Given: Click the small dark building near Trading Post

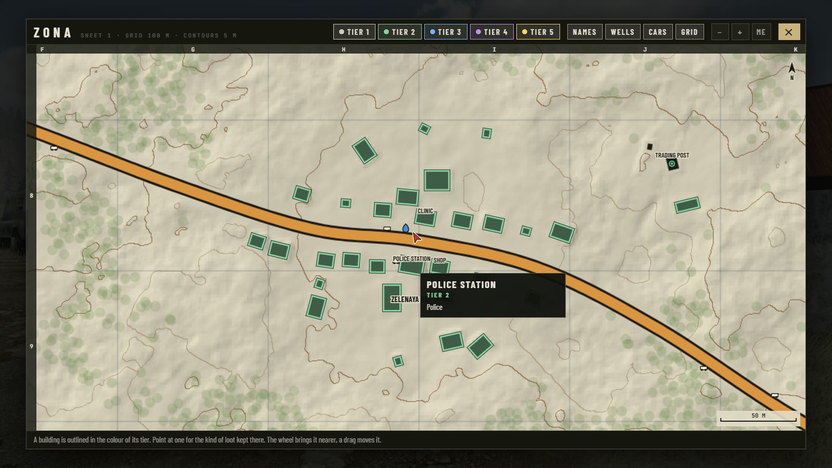Looking at the screenshot, I should 649,147.
